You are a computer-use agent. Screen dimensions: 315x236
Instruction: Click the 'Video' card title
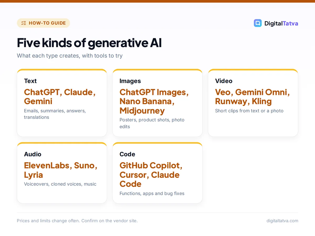click(x=224, y=81)
